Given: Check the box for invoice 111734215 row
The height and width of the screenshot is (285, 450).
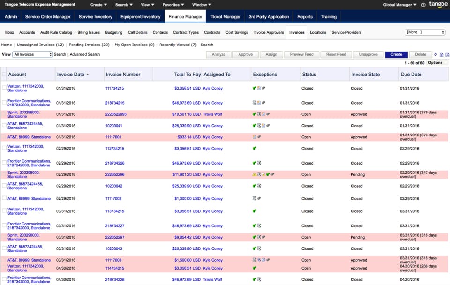Looking at the screenshot, I should 4,88.
